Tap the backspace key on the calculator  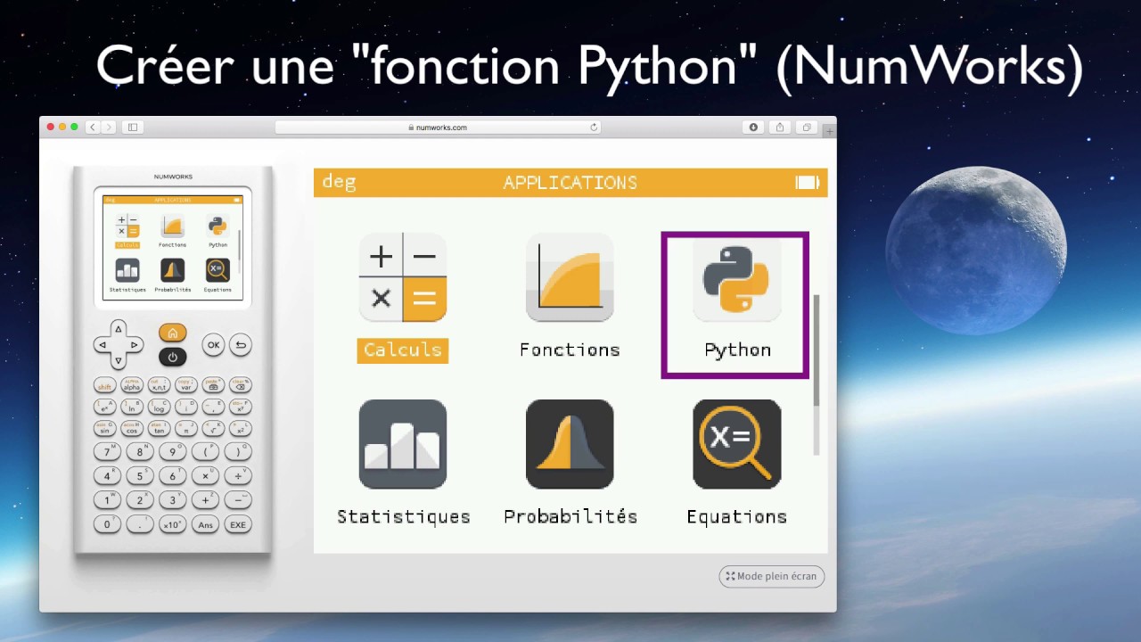coord(239,386)
